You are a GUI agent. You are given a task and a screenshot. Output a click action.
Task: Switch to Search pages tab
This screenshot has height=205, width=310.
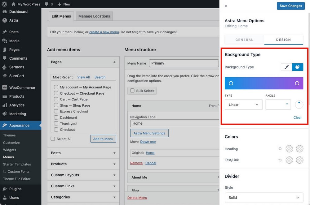click(x=100, y=77)
